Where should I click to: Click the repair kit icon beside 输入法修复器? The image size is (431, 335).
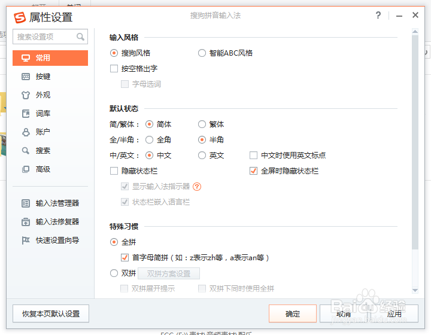[26, 222]
